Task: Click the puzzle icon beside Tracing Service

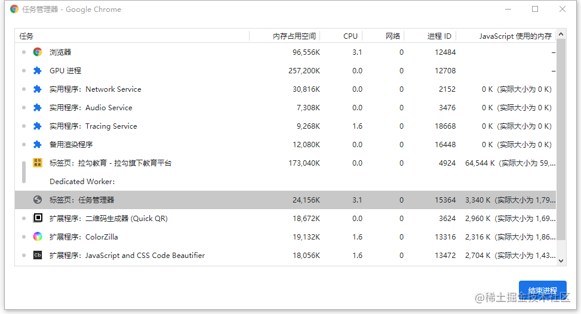Action: [38, 126]
